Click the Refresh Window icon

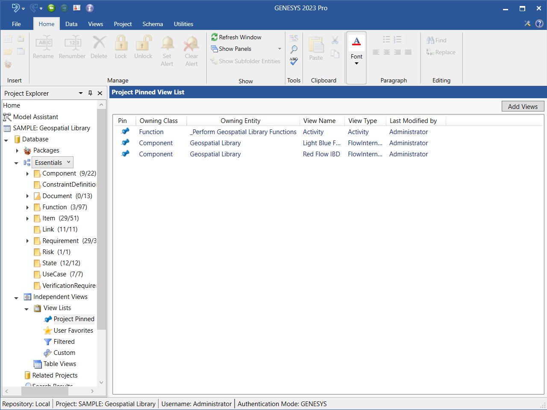pos(215,38)
